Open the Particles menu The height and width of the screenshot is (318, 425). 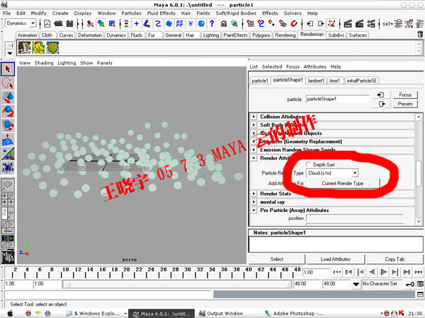(131, 13)
